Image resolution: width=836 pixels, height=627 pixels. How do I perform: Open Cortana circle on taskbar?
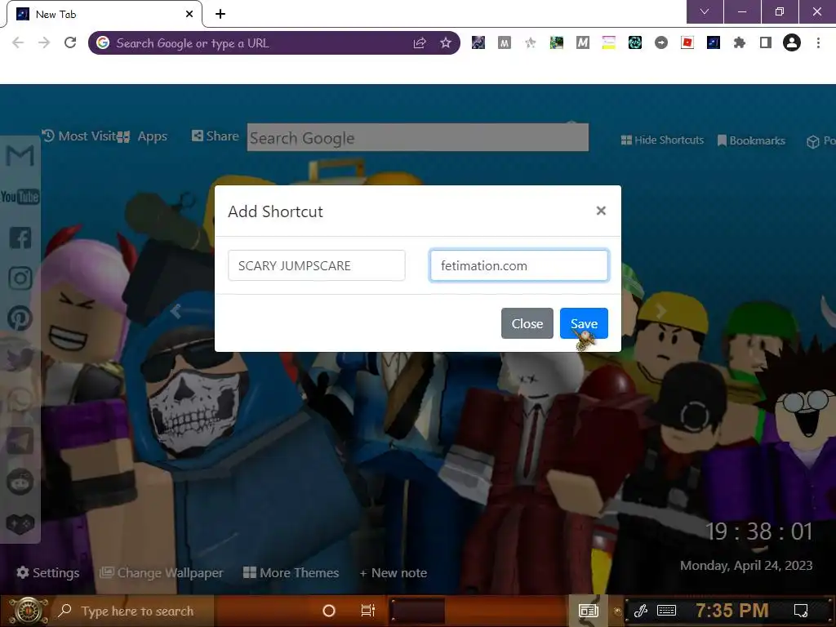point(329,611)
